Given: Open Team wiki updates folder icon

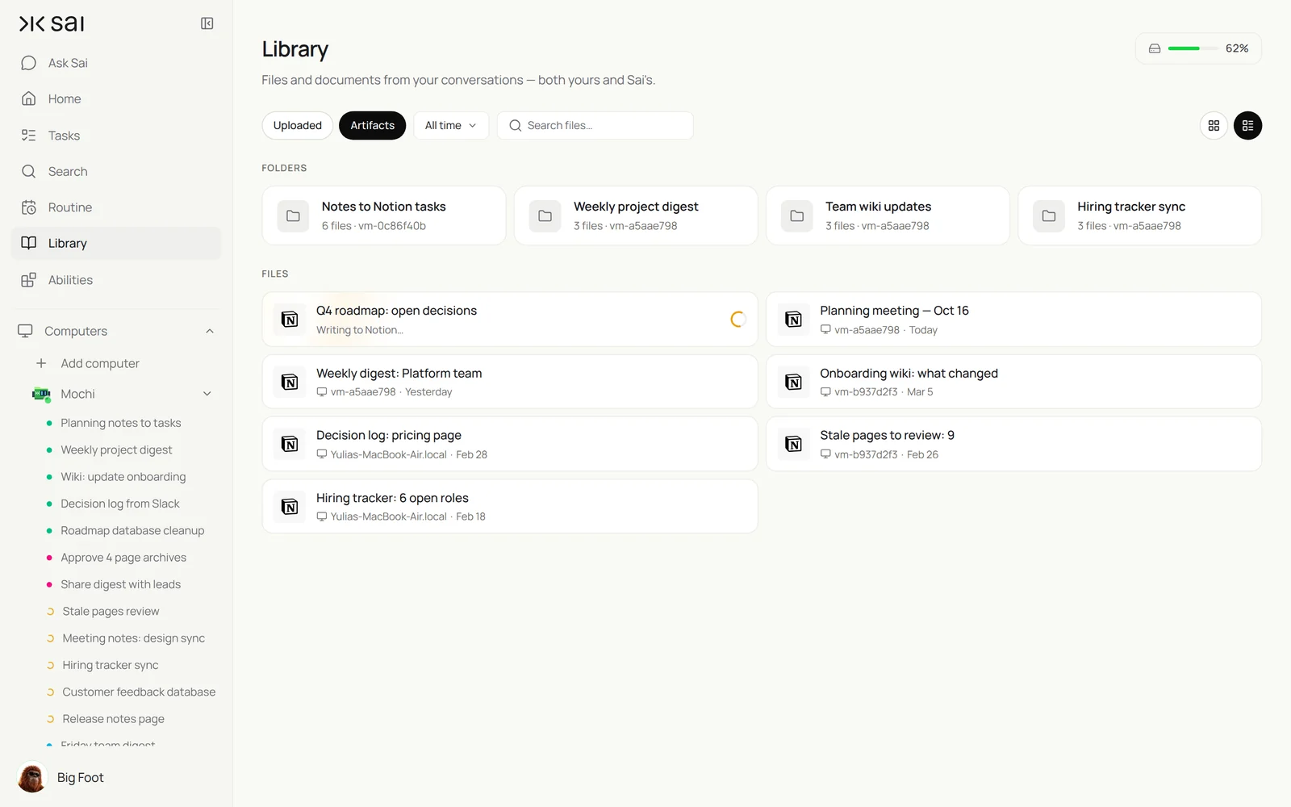Looking at the screenshot, I should 796,215.
